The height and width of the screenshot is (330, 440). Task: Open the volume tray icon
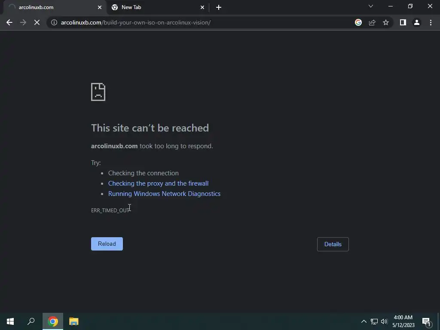[x=384, y=321]
